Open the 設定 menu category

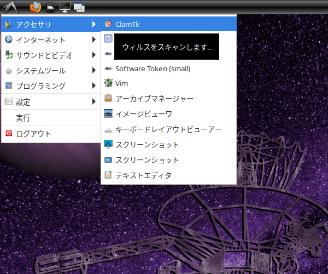[51, 102]
